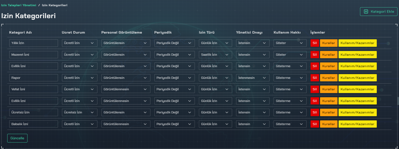This screenshot has height=149, width=399.
Task: Click the Rapor category name field
Action: [x=33, y=78]
